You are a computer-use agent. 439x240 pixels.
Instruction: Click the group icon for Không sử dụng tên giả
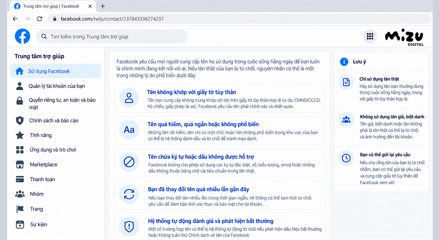coord(346,120)
